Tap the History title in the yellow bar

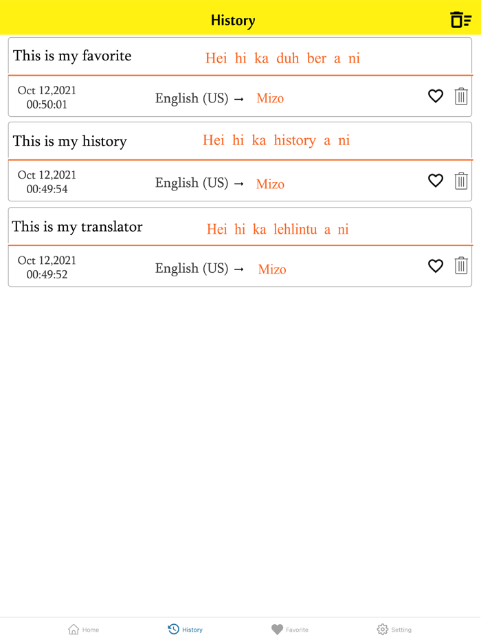tap(233, 20)
